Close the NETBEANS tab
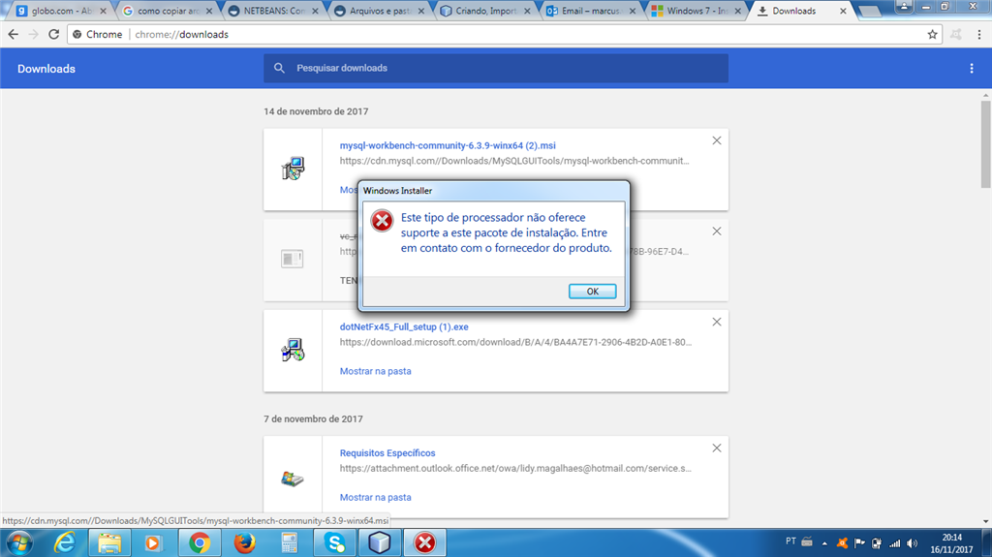This screenshot has width=992, height=557. [x=315, y=11]
